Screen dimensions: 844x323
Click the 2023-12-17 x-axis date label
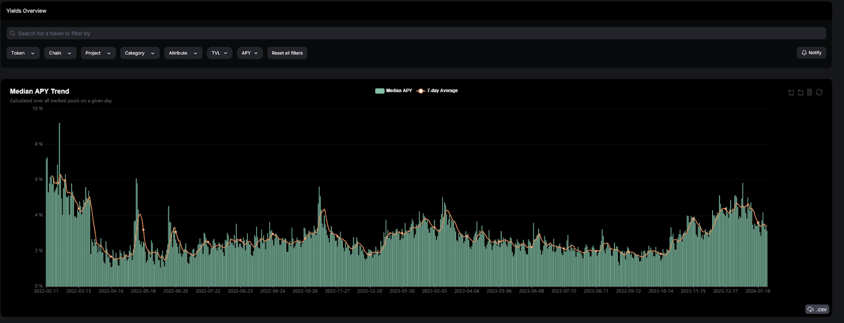point(725,291)
